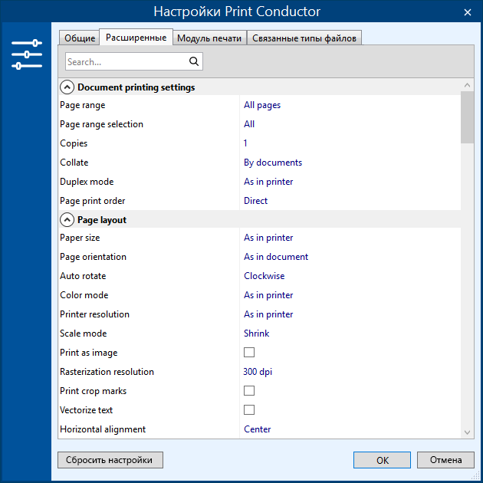
Task: Enable the Print crop marks checkbox
Action: [249, 390]
